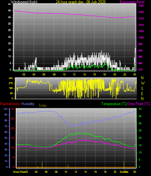This screenshot has width=151, height=176.
Task: Click the S compass letter
Action: tap(142, 89)
